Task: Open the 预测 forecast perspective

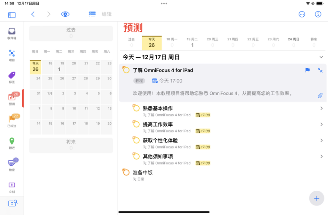Action: click(12, 99)
